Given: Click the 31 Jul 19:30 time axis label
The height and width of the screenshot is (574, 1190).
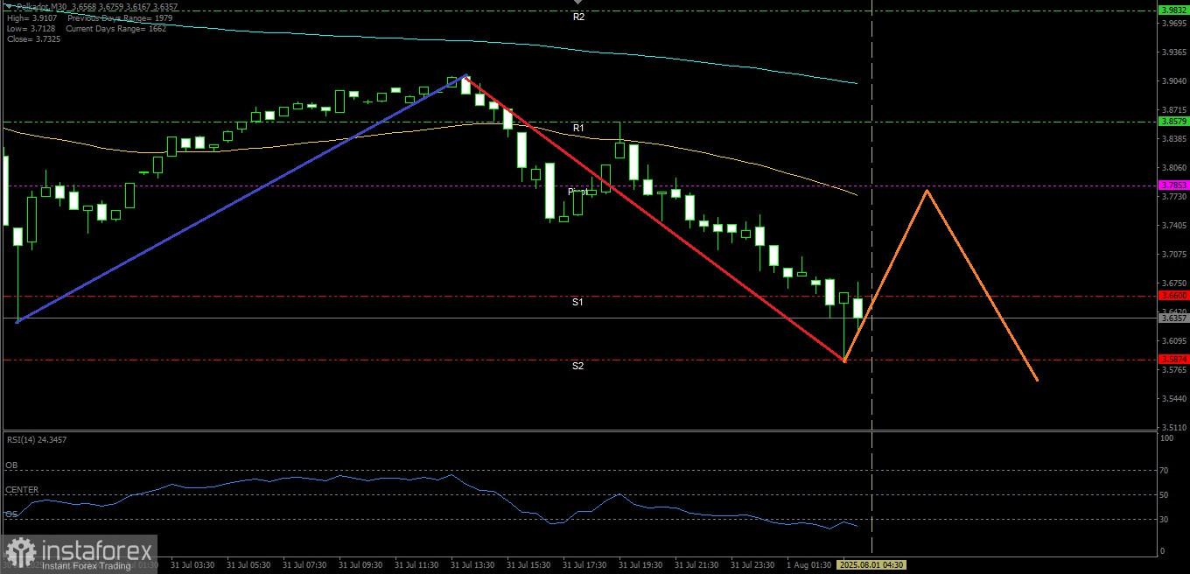Looking at the screenshot, I should click(x=640, y=565).
